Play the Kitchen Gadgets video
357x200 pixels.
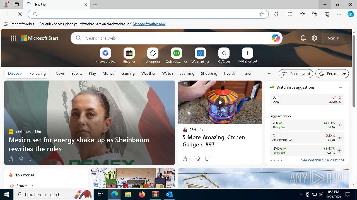(220, 102)
